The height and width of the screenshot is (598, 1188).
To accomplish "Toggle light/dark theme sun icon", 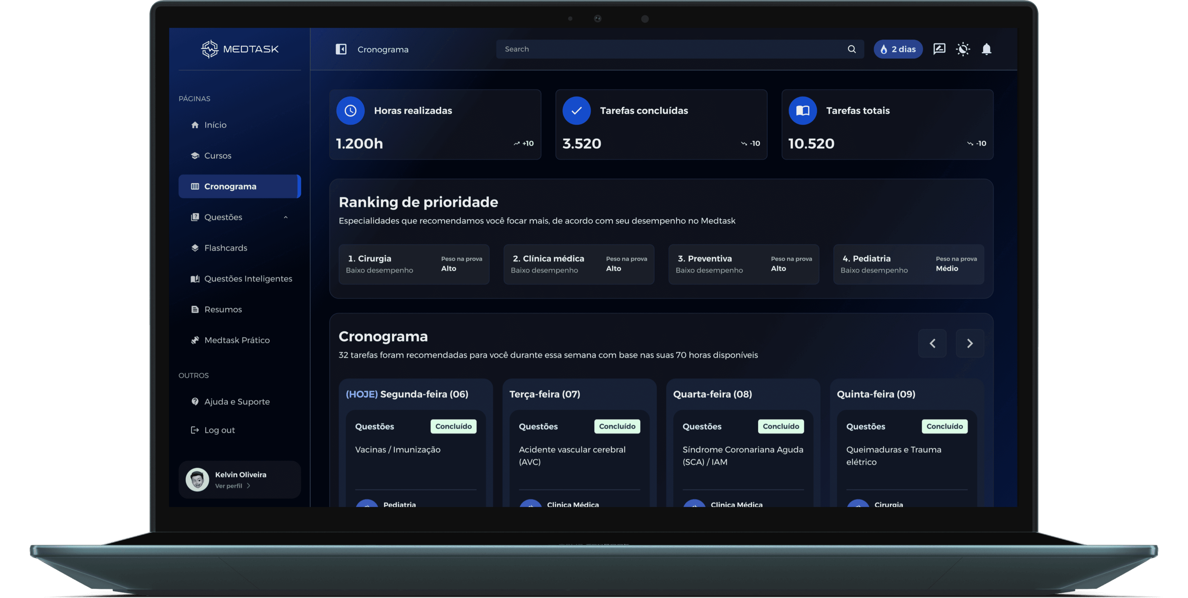I will pyautogui.click(x=963, y=49).
